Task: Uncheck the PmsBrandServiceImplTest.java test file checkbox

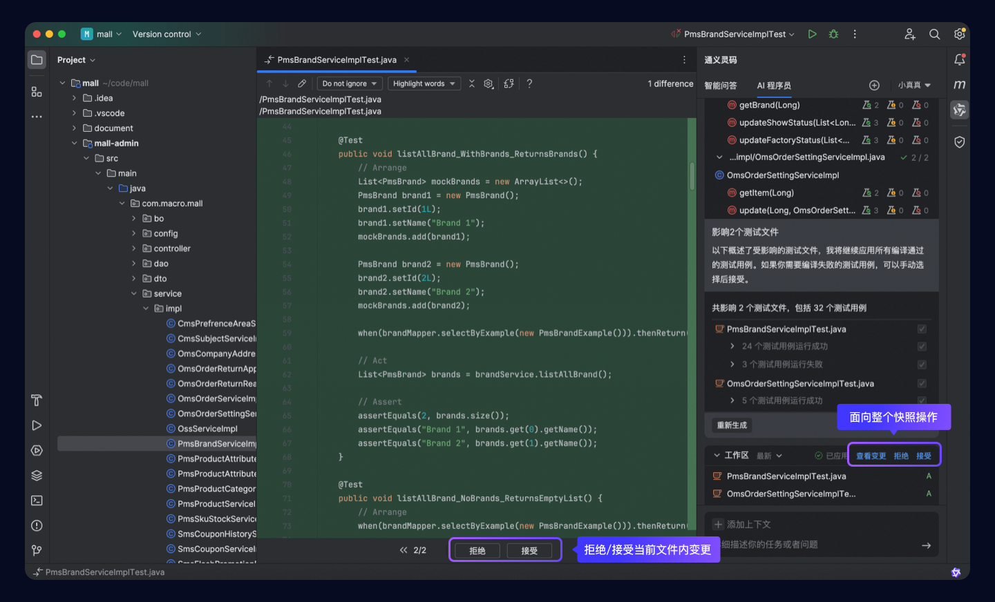Action: 922,329
